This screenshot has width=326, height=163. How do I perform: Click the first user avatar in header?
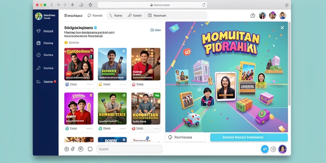click(263, 15)
